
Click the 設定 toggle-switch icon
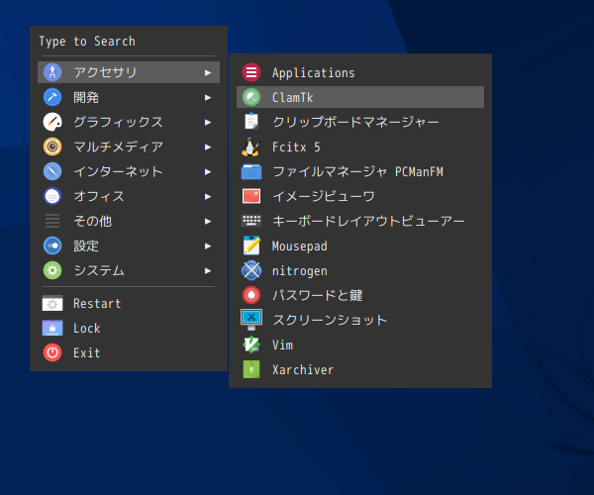point(52,246)
